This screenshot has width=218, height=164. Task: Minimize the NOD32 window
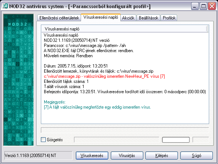[x=195, y=6]
